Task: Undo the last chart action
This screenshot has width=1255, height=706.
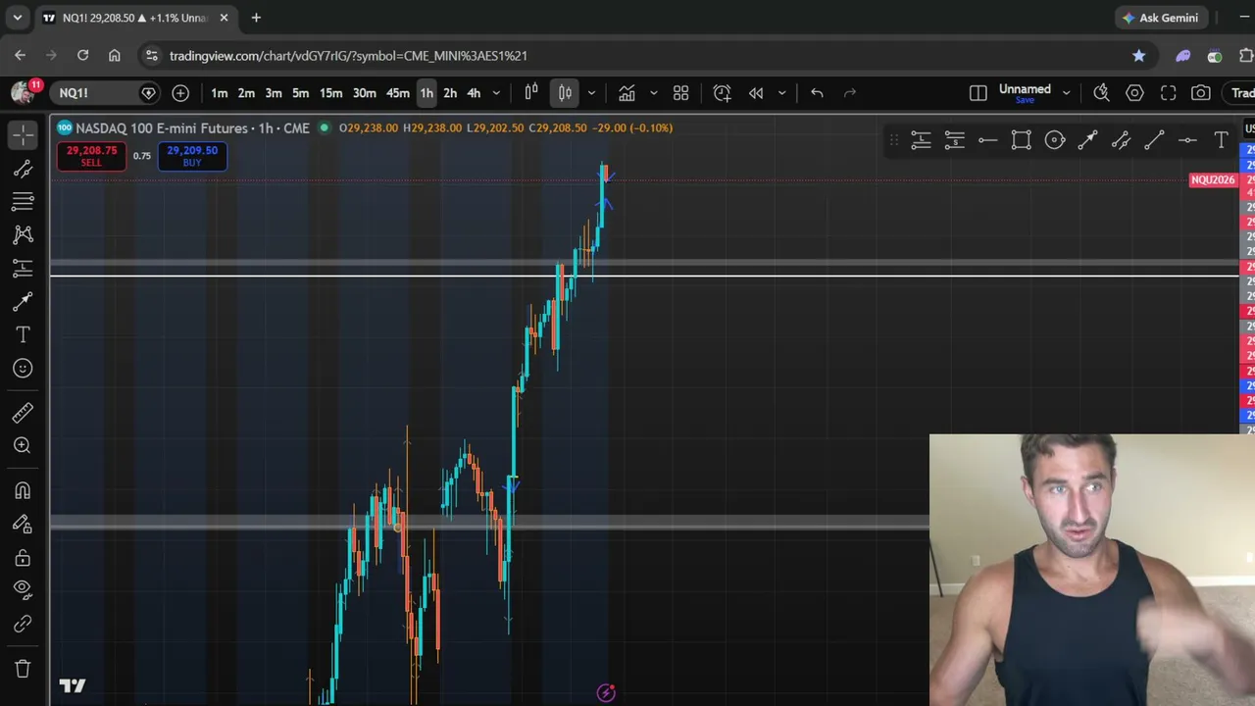Action: tap(817, 93)
